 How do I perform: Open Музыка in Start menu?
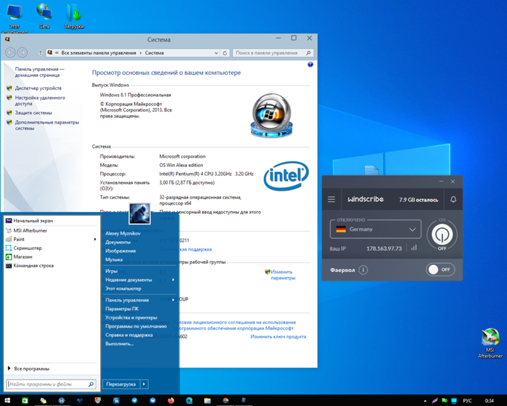click(x=114, y=259)
